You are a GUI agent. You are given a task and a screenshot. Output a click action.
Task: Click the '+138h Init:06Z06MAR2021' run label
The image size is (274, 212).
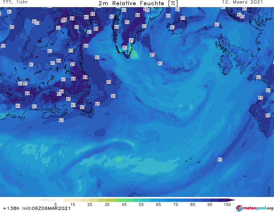37,208
